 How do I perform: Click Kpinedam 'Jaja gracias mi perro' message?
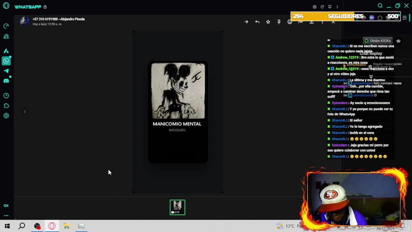[x=358, y=148]
